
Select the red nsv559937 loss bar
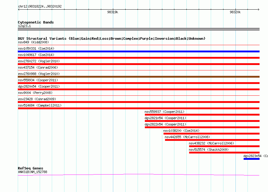pos(202,115)
